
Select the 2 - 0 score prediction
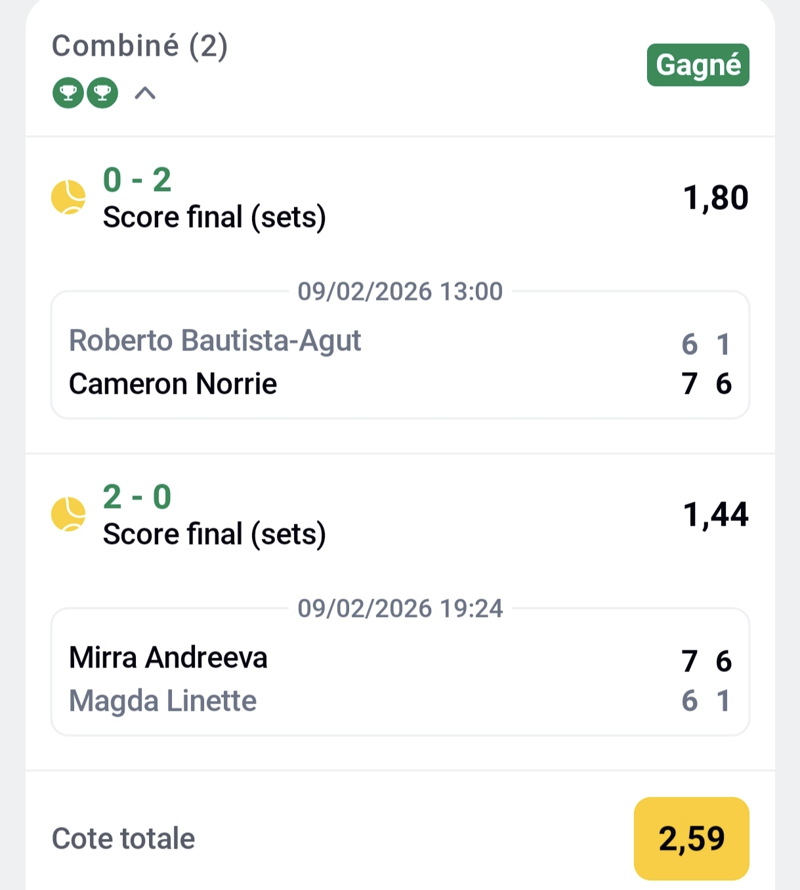click(137, 497)
